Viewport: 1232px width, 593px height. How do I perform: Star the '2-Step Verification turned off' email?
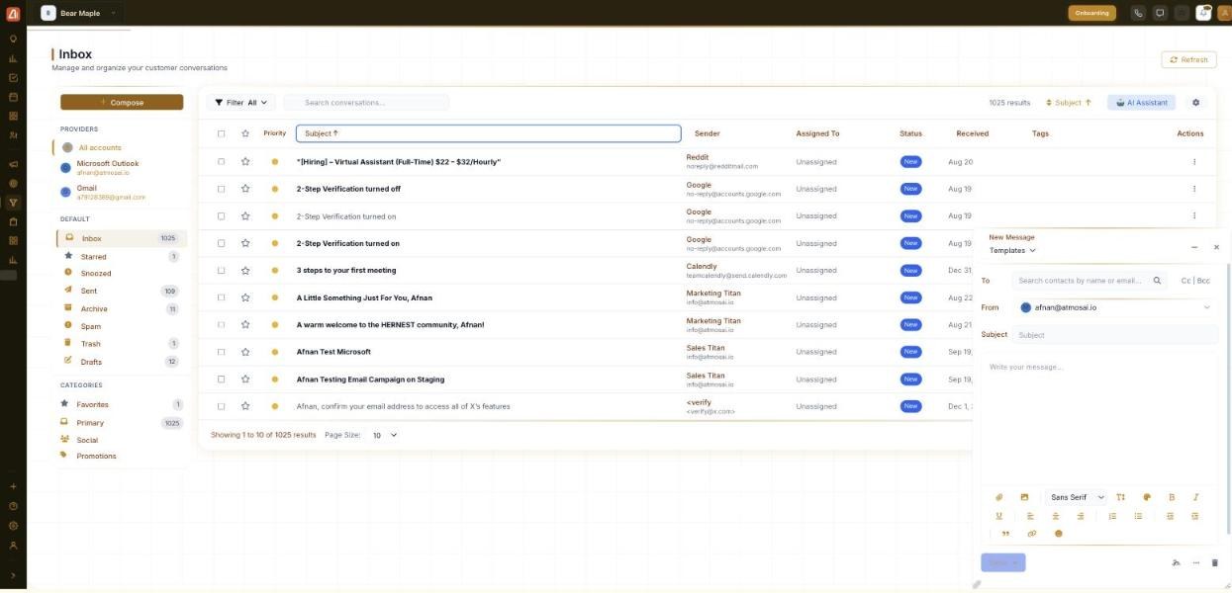click(x=245, y=189)
